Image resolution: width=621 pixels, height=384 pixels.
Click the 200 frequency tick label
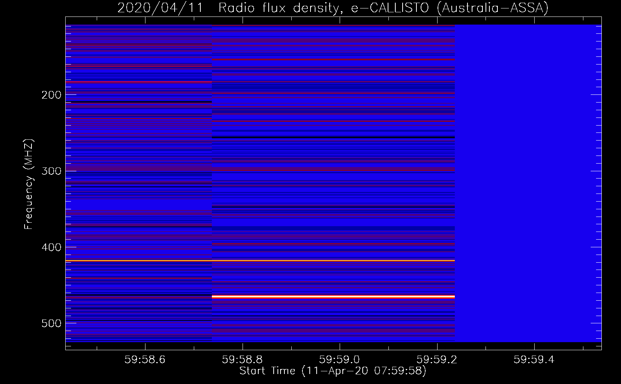click(51, 95)
